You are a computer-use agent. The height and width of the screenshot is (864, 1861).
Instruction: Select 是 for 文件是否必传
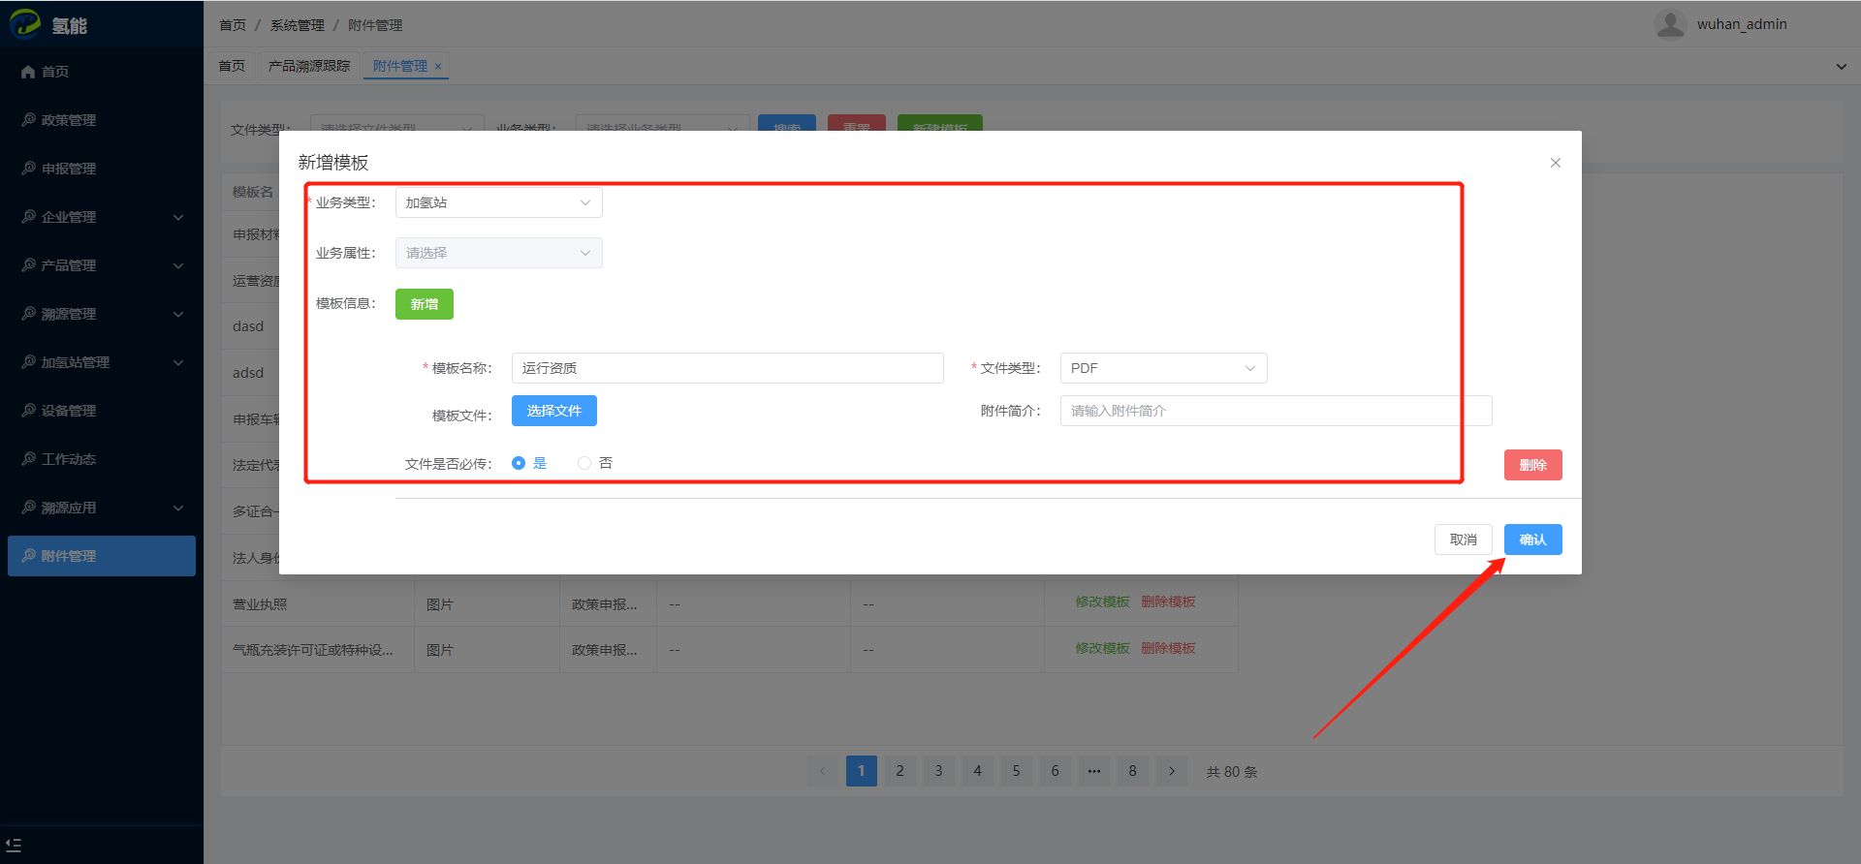click(529, 463)
